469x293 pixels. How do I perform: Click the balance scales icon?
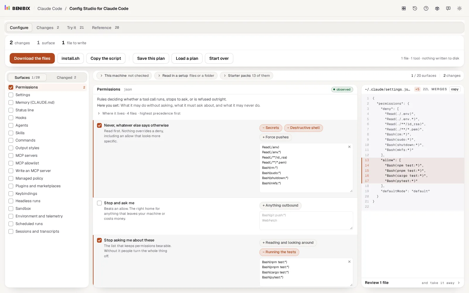[x=437, y=8]
